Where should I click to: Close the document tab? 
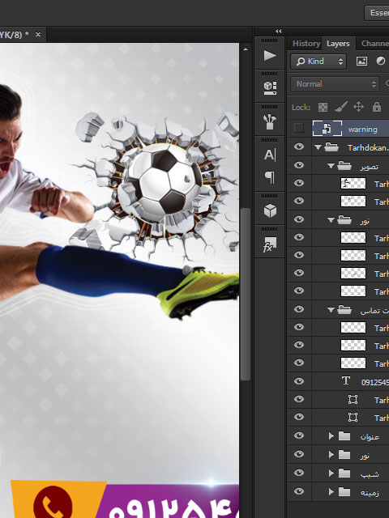38,34
